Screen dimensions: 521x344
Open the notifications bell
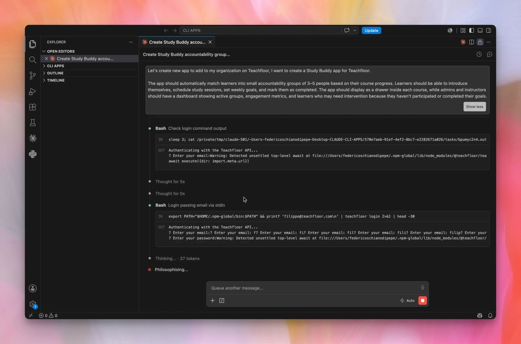(x=490, y=315)
